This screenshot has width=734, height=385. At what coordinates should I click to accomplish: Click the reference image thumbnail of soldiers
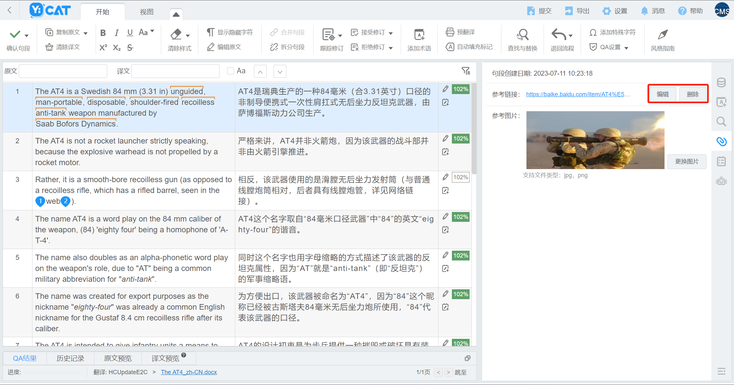click(x=595, y=140)
